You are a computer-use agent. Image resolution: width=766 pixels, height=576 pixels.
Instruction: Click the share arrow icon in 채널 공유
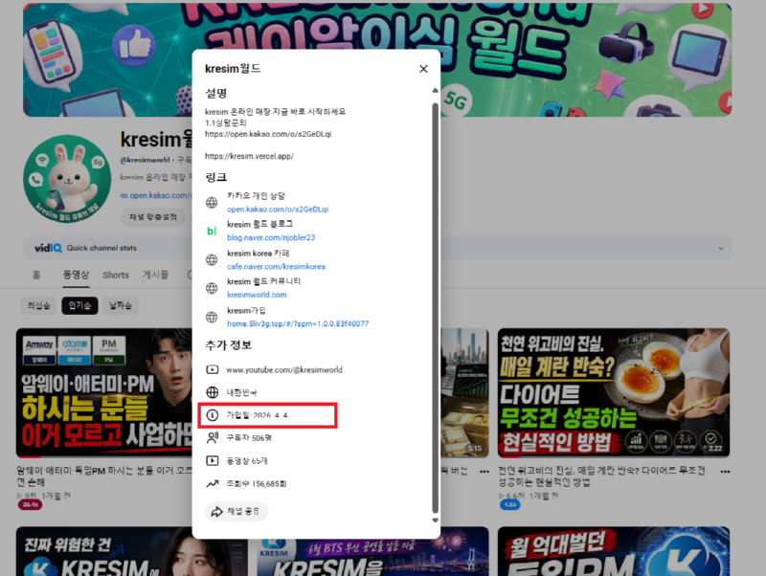coord(216,512)
